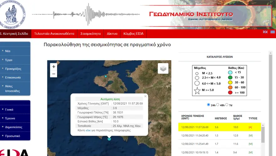Open the Δίκτυα menu item
The height and width of the screenshot is (156, 276).
[112, 34]
